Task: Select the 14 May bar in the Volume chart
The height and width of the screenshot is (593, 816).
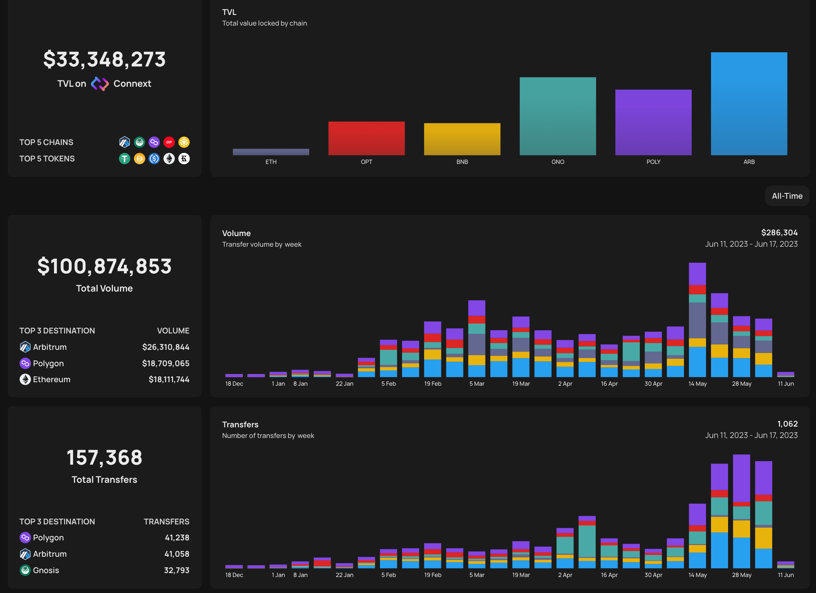Action: (697, 320)
